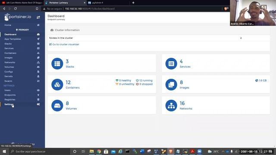Viewport: 276px width, 155px height.
Task: Open Configs sidebar entry
Action: [9, 72]
